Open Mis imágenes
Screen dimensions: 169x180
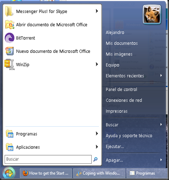[119, 54]
